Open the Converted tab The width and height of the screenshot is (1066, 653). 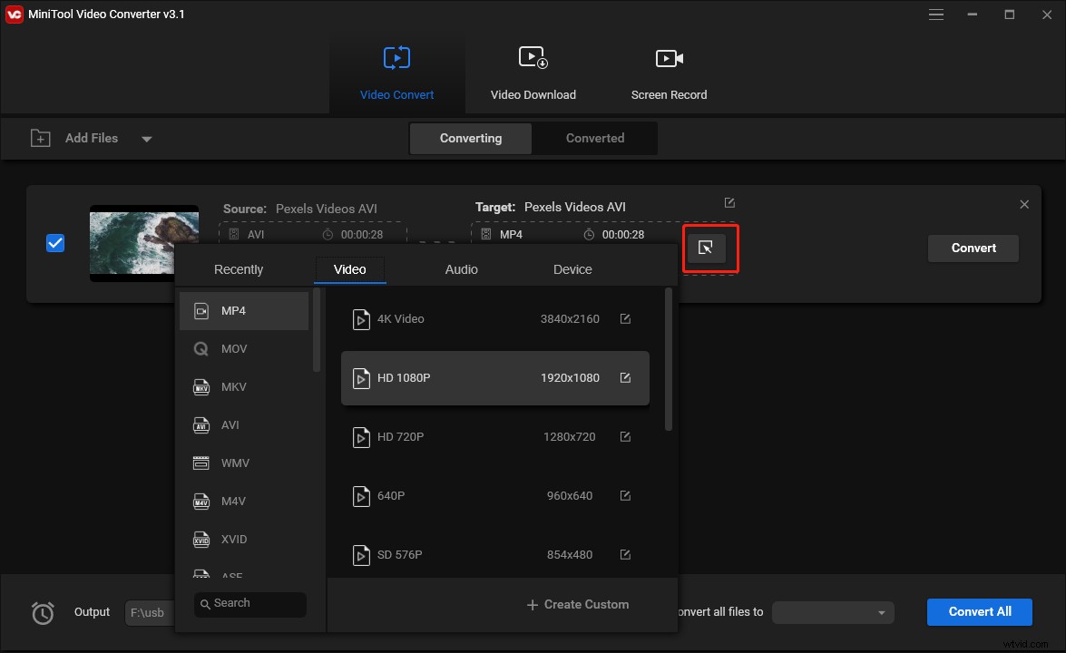pyautogui.click(x=594, y=138)
